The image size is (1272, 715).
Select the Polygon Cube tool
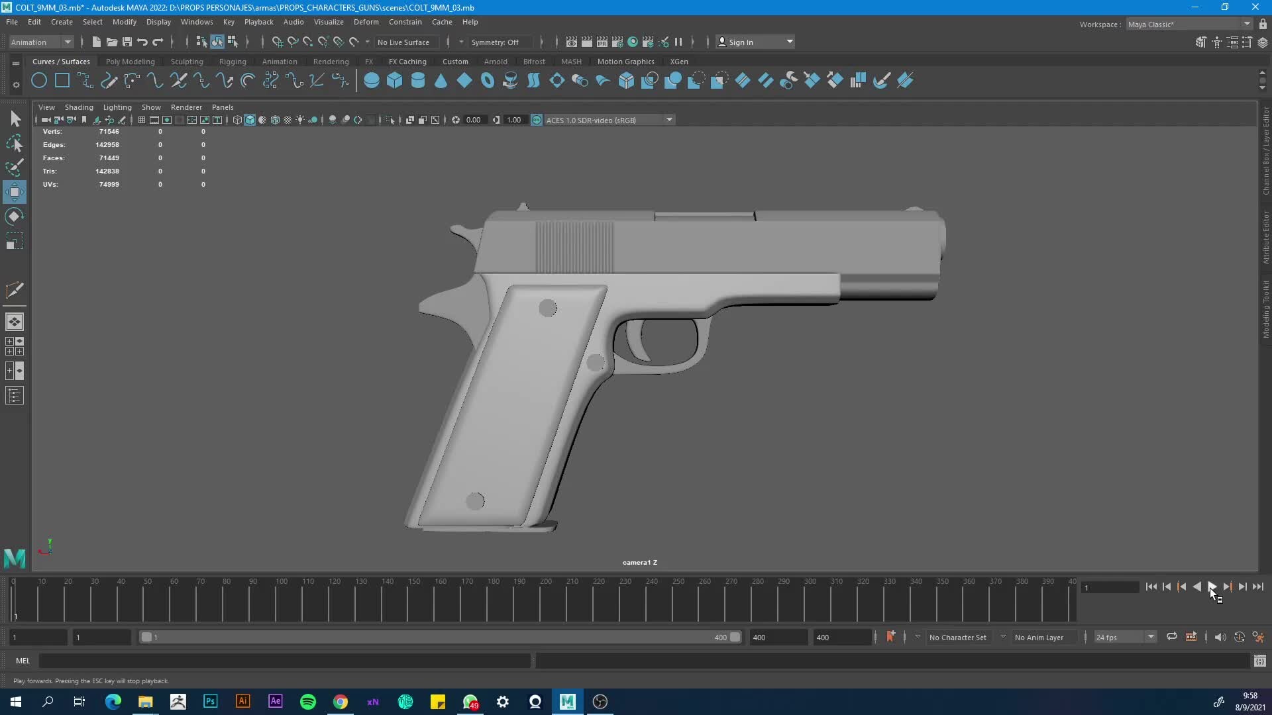(395, 80)
